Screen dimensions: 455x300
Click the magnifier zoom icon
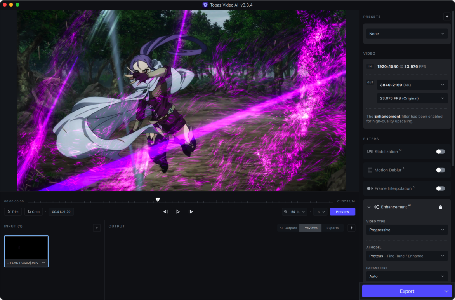click(285, 212)
